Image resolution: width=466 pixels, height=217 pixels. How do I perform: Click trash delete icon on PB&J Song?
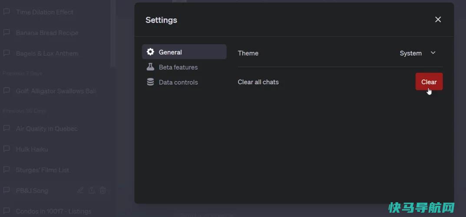click(102, 190)
